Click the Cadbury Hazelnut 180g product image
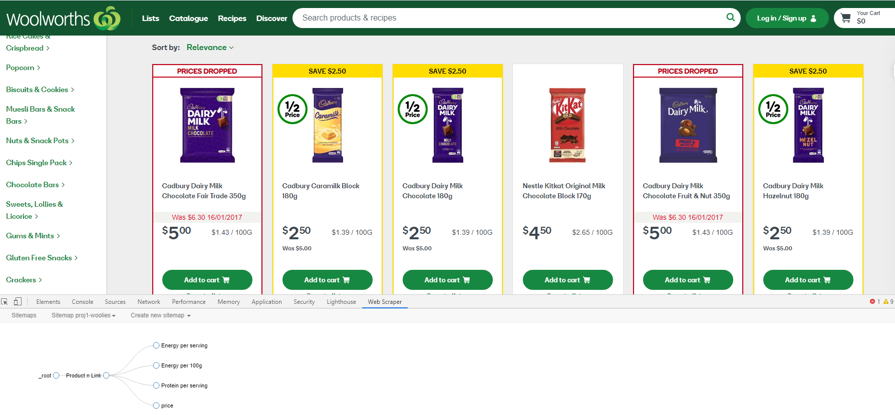The width and height of the screenshot is (895, 415). coord(808,125)
